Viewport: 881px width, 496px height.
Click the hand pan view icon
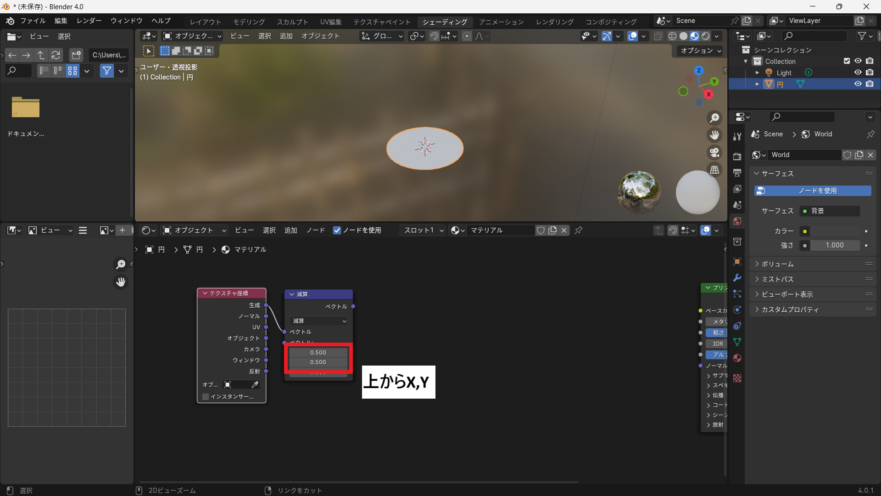coord(714,135)
